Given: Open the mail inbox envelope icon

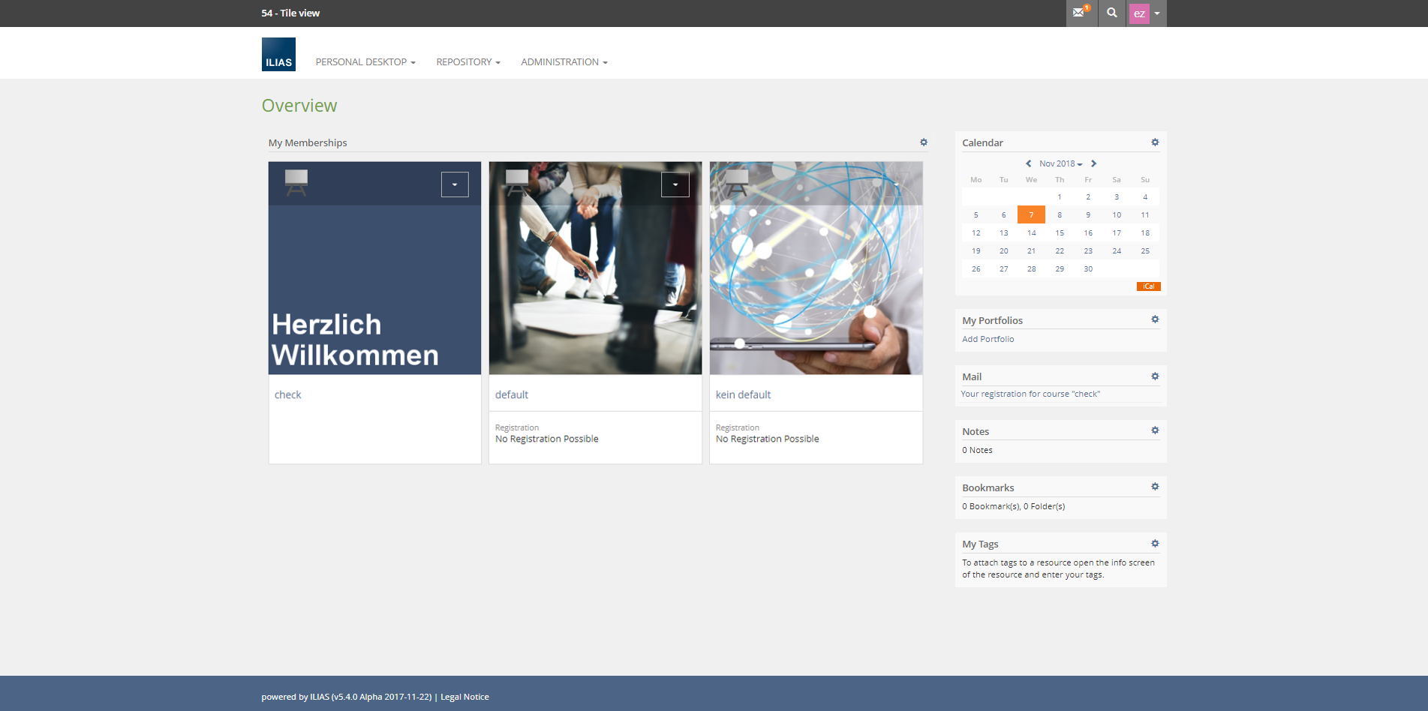Looking at the screenshot, I should coord(1079,13).
